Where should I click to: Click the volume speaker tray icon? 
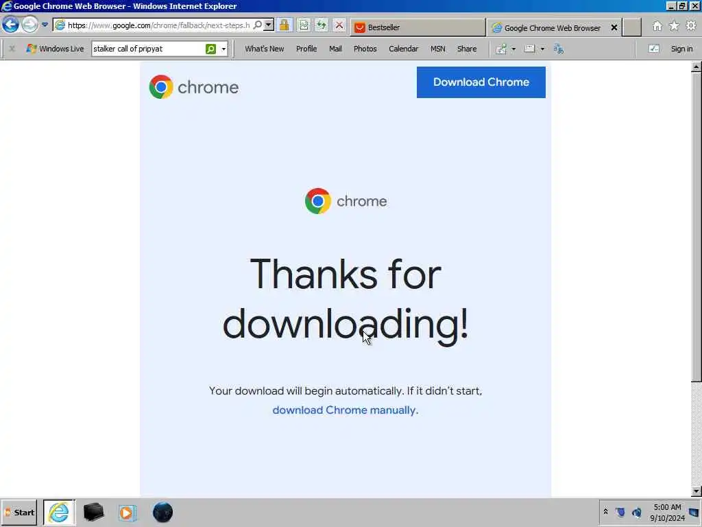coord(637,512)
